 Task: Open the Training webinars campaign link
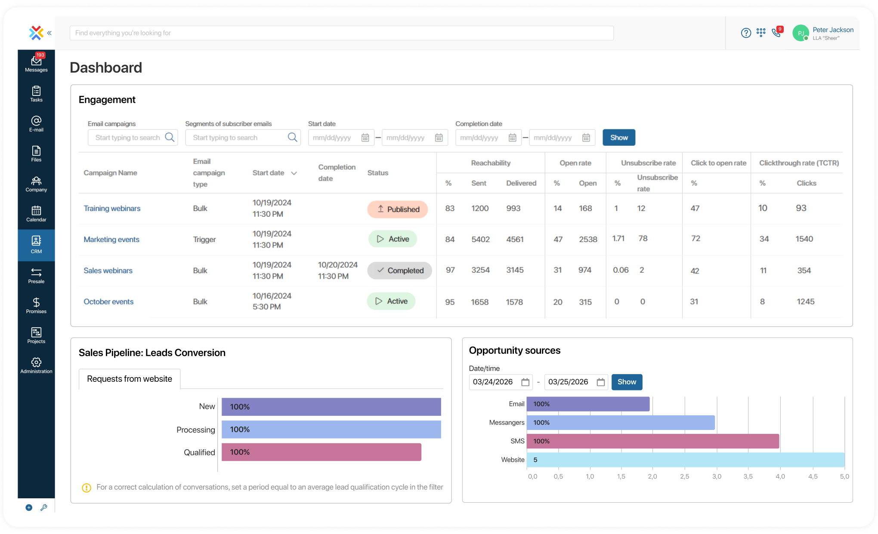(112, 209)
